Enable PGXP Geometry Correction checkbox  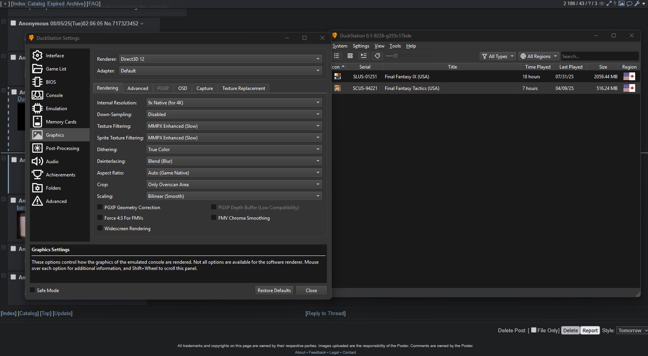tap(100, 207)
